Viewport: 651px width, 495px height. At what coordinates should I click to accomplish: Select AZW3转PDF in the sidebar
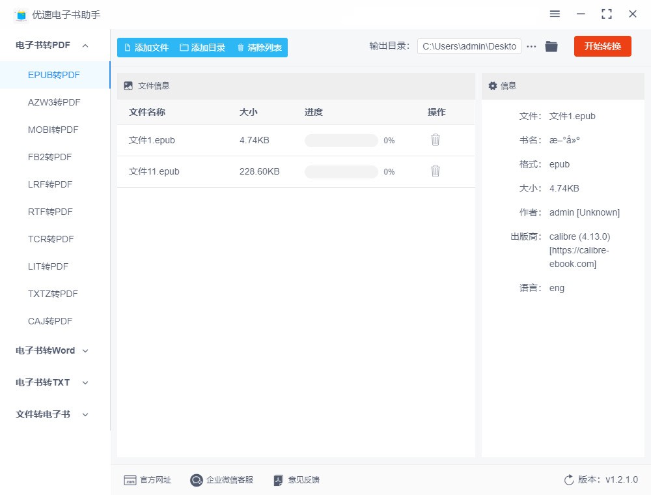54,102
